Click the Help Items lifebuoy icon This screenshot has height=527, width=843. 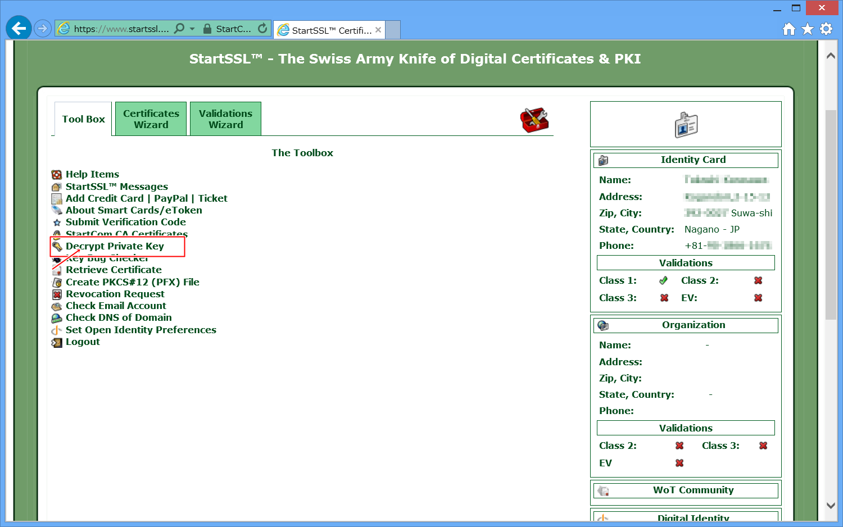tap(57, 175)
